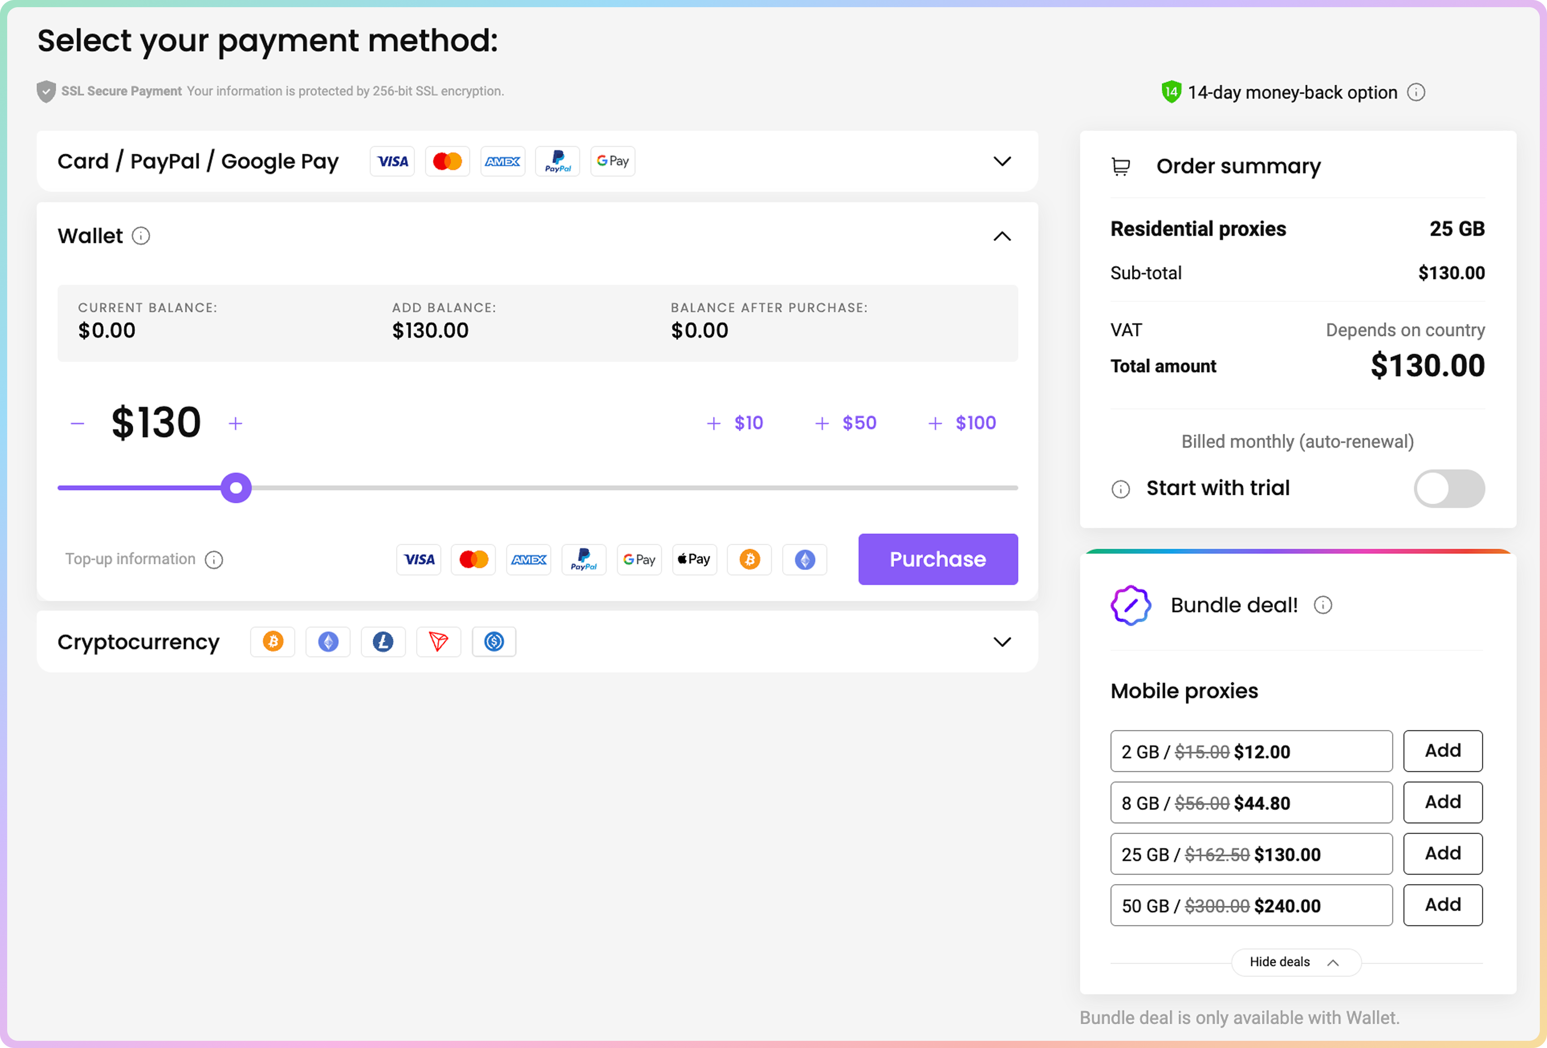Expand the Cryptocurrency payment section
This screenshot has height=1048, width=1547.
[x=1002, y=642]
